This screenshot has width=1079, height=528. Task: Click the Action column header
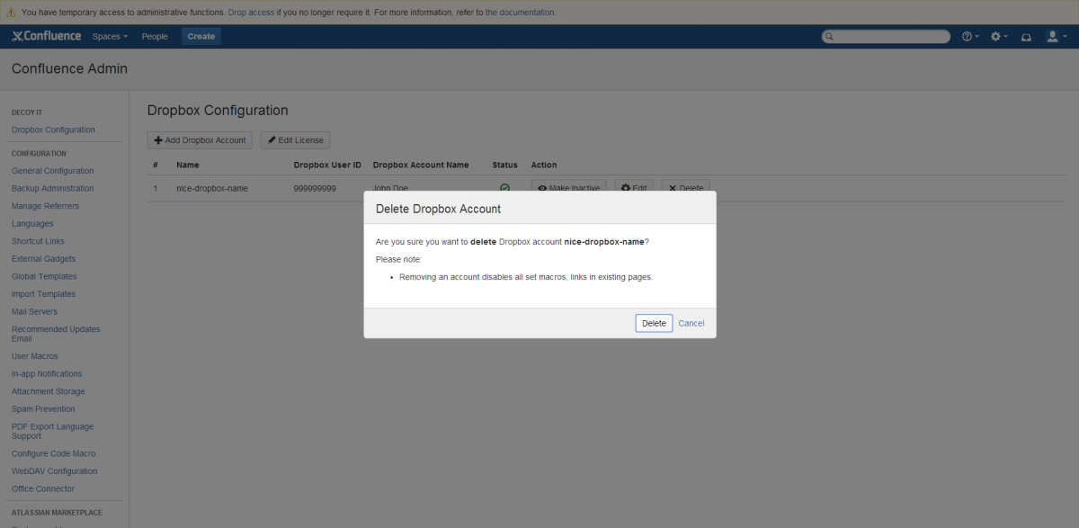544,166
